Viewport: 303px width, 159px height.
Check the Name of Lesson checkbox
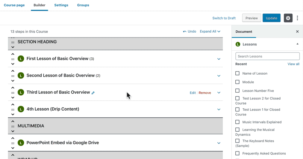tap(237, 73)
